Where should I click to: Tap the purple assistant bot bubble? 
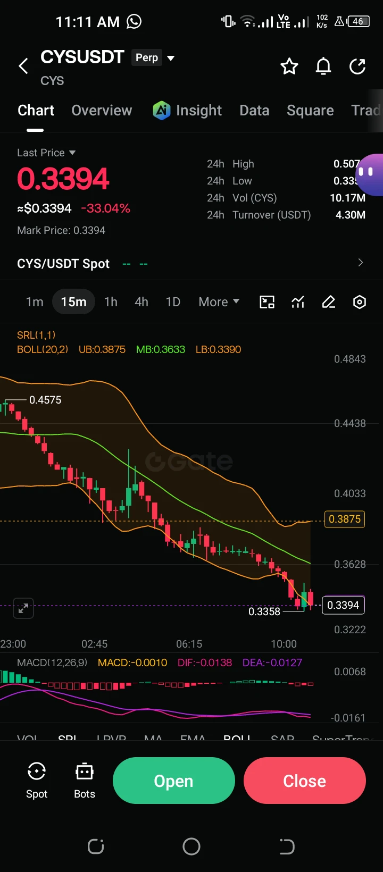370,174
